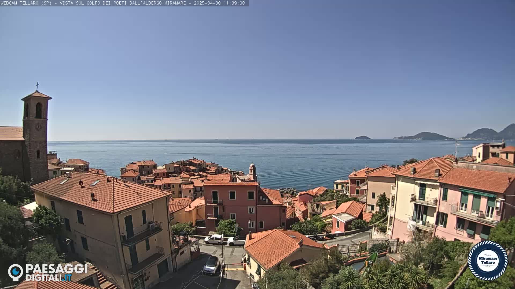Click the clock face on the church tower
Viewport: 515px width, 289px height.
click(x=38, y=127)
